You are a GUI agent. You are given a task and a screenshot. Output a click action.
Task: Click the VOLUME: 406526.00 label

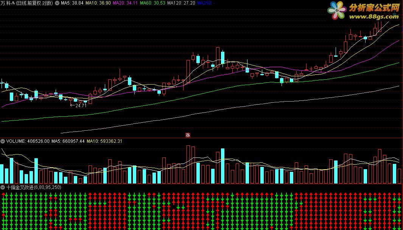pyautogui.click(x=28, y=141)
